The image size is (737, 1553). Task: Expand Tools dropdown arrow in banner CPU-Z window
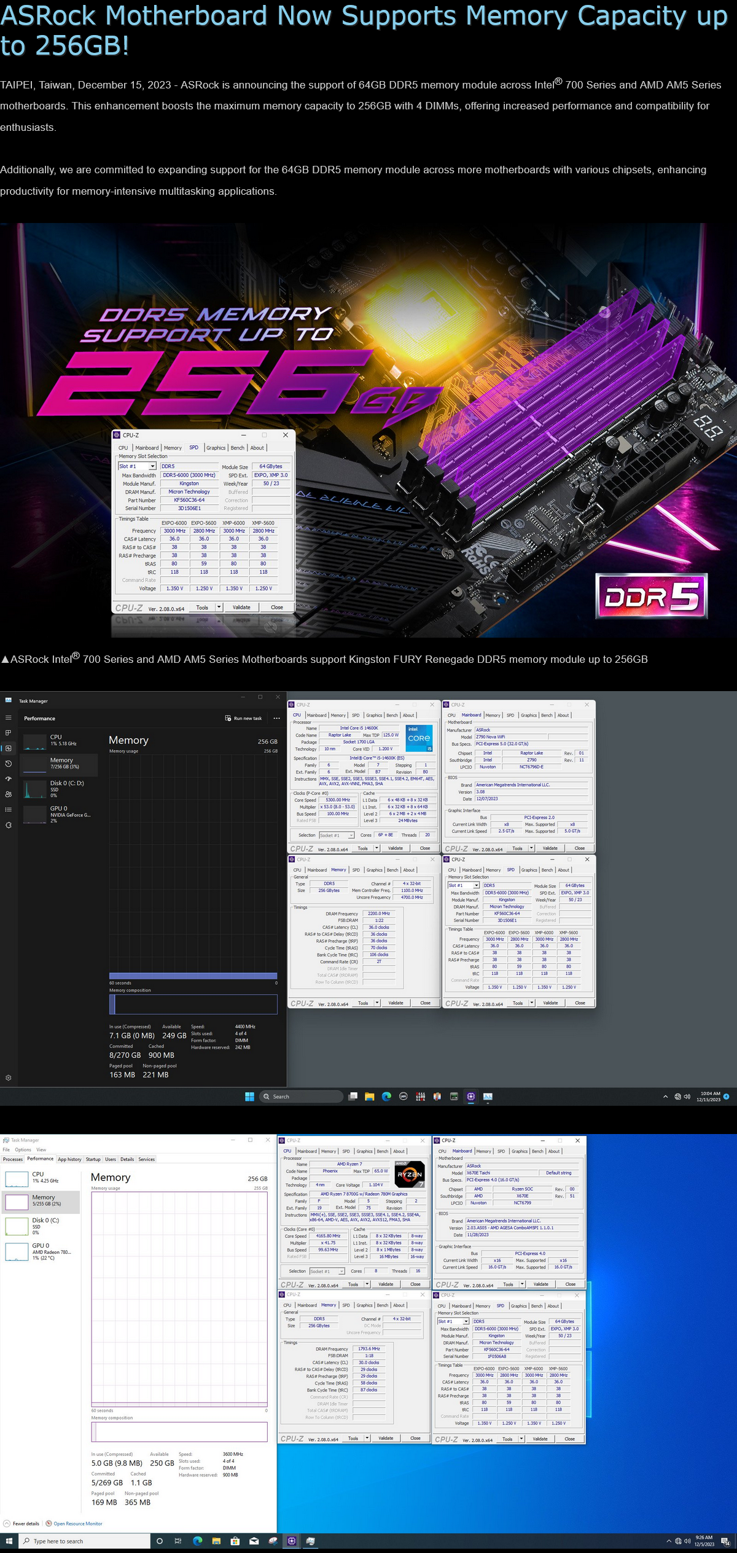(x=219, y=607)
